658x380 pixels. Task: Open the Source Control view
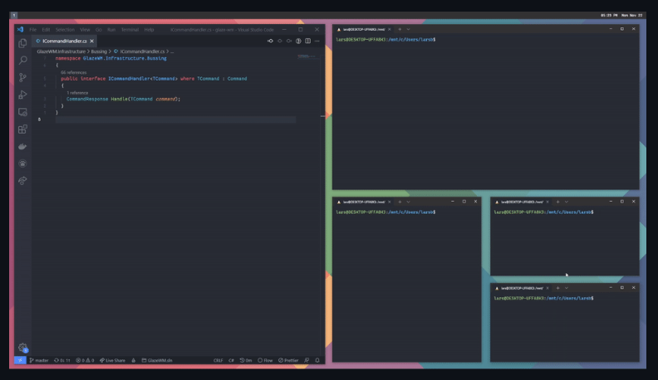pos(22,77)
